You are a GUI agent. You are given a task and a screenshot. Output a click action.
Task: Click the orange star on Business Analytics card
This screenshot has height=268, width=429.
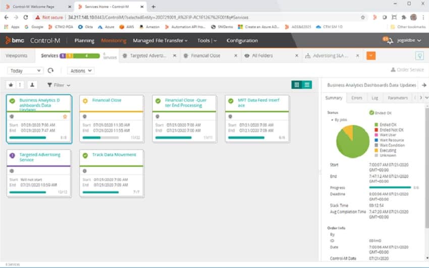[x=65, y=117]
